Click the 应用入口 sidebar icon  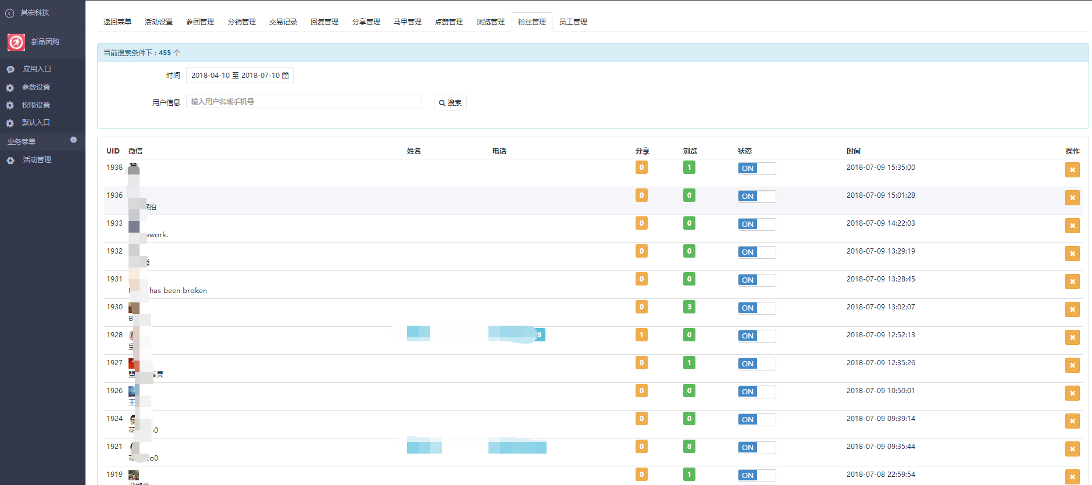[10, 69]
